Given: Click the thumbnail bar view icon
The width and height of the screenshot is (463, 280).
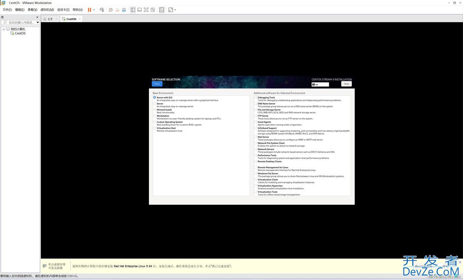Looking at the screenshot, I should click(x=139, y=10).
